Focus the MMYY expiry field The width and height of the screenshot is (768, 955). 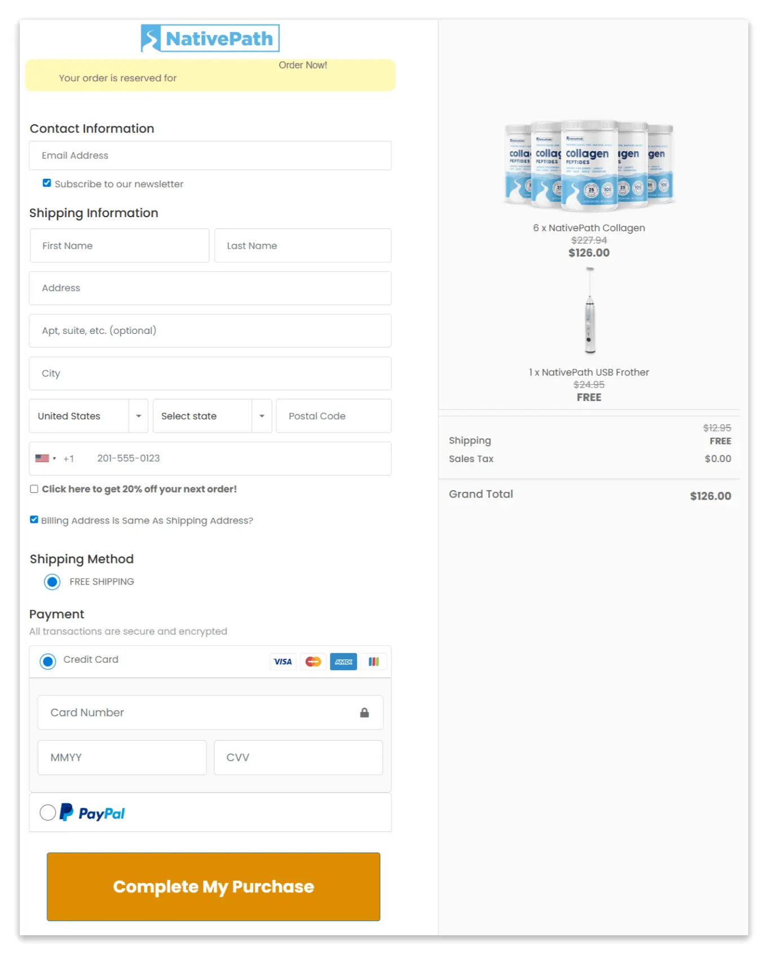[x=122, y=758]
